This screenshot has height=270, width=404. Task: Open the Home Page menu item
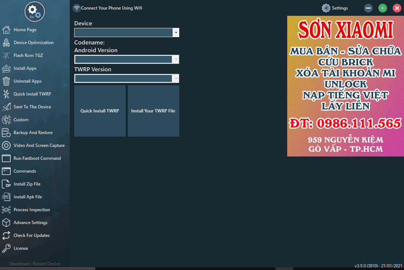pos(25,30)
